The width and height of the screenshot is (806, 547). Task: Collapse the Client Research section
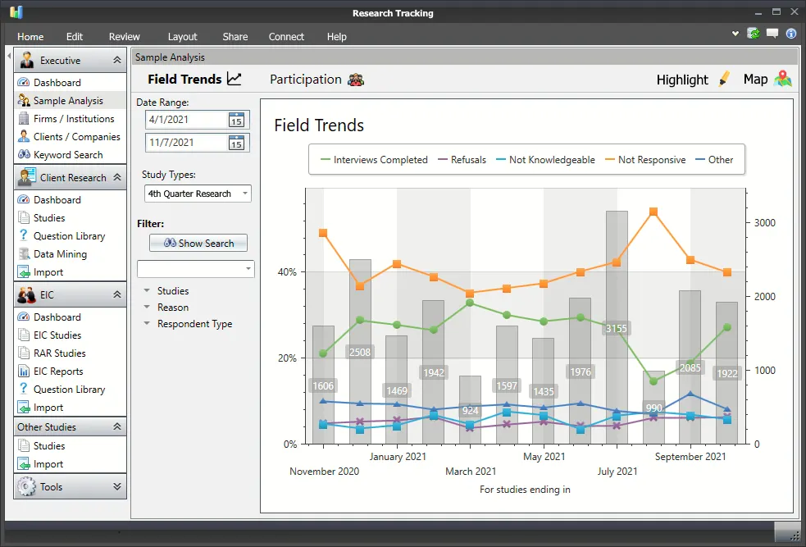(x=117, y=177)
